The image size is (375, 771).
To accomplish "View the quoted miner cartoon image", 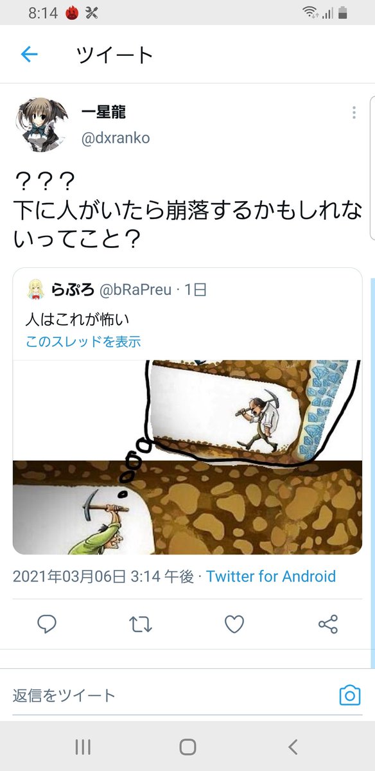I will coord(187,457).
